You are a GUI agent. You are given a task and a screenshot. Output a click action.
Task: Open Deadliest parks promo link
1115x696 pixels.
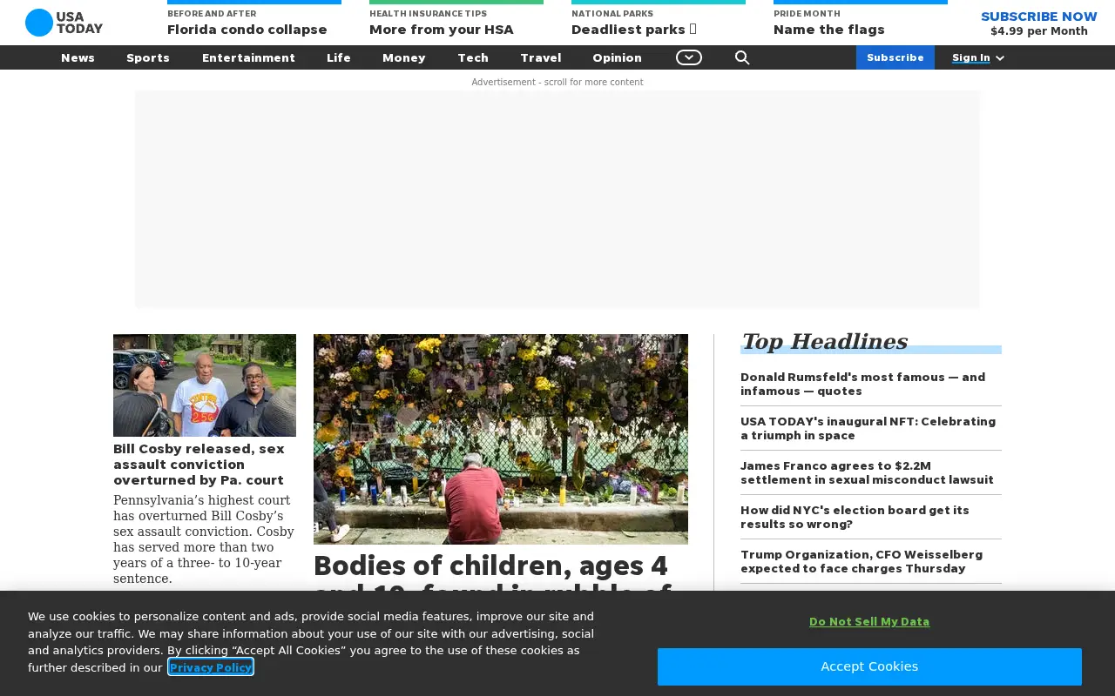click(x=634, y=29)
